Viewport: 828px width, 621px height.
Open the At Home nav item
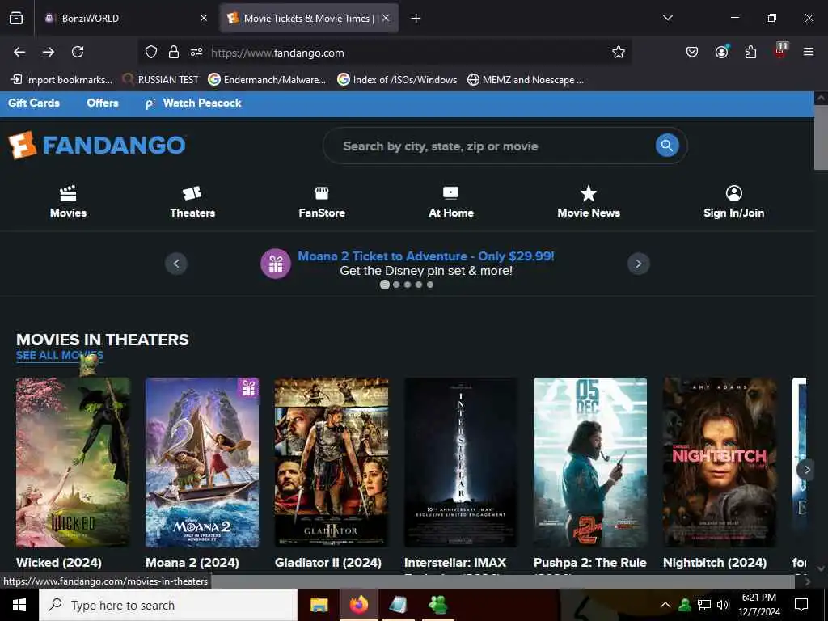tap(451, 201)
